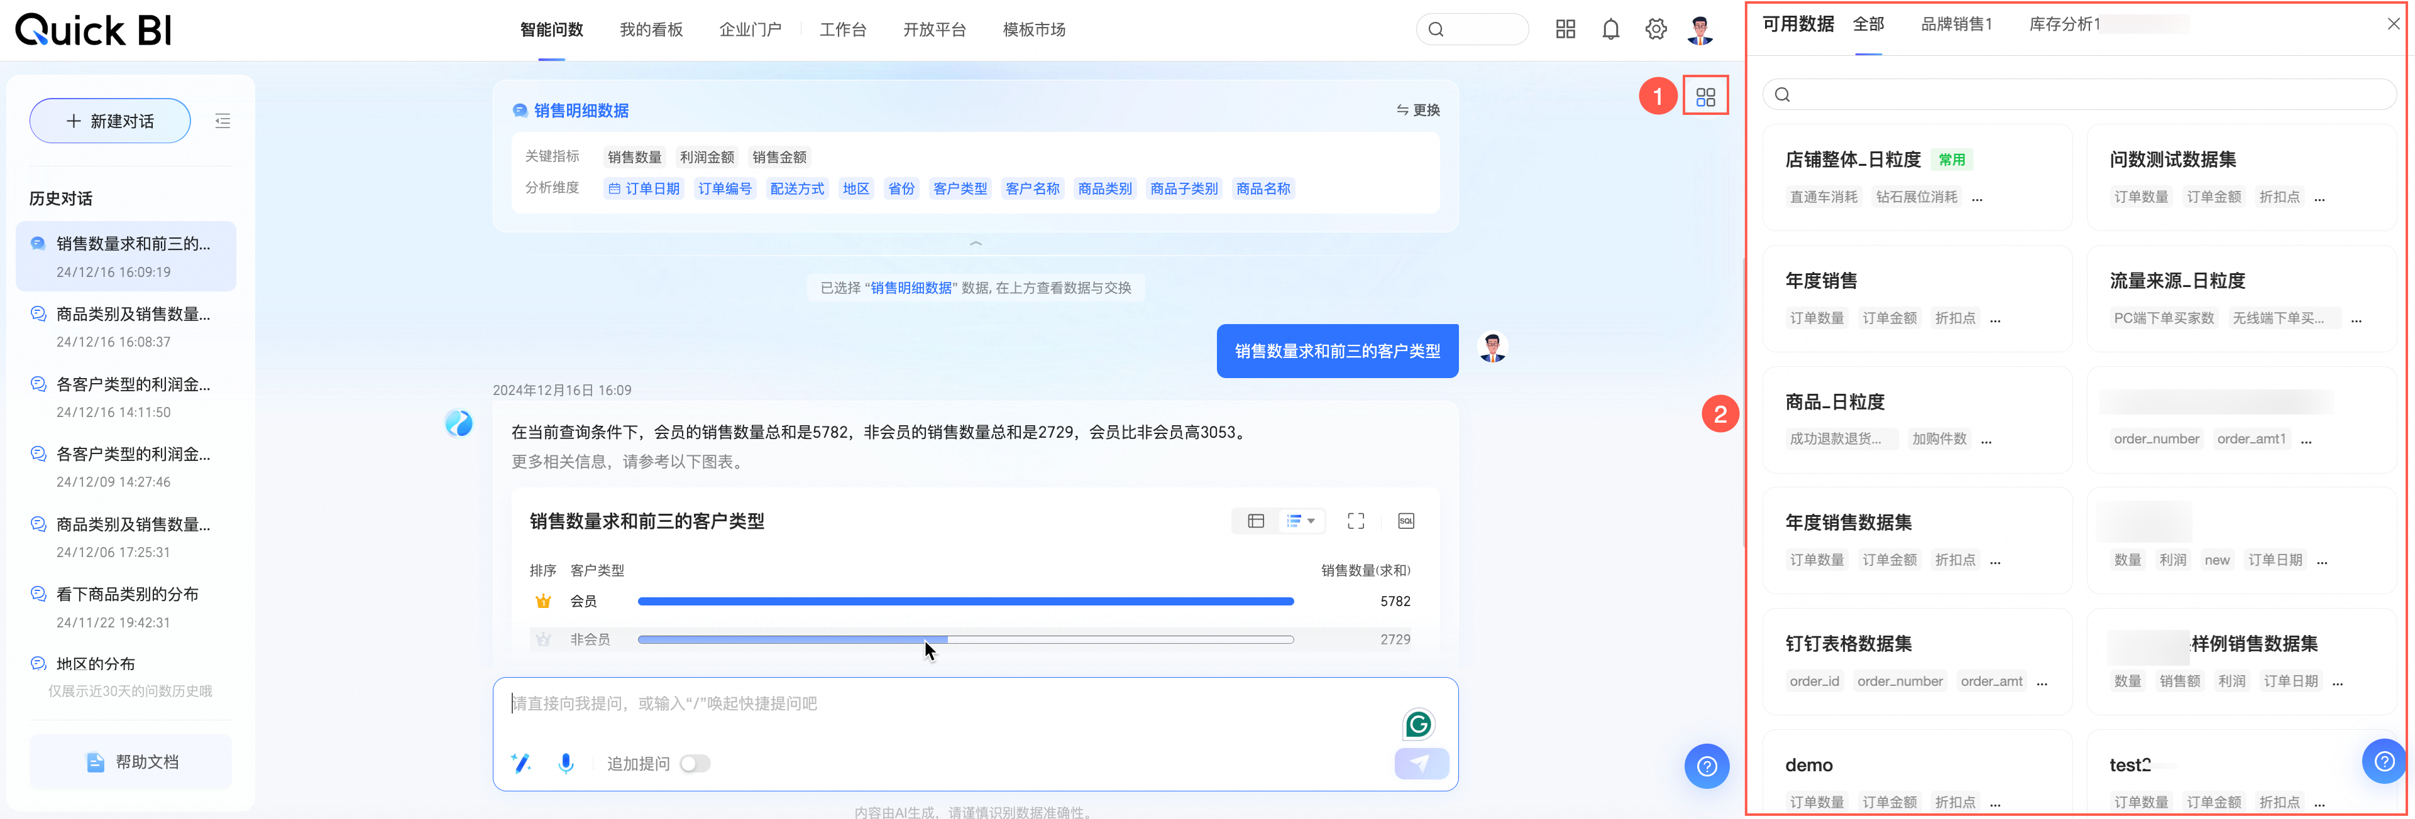
Task: Select the 销售数量 metric tag
Action: (634, 158)
